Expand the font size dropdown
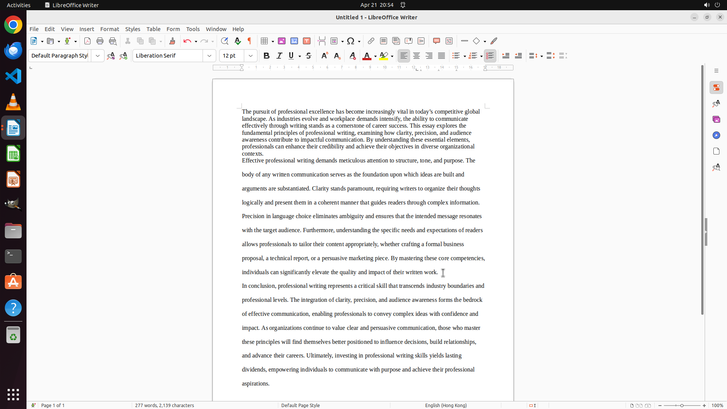 pyautogui.click(x=251, y=56)
